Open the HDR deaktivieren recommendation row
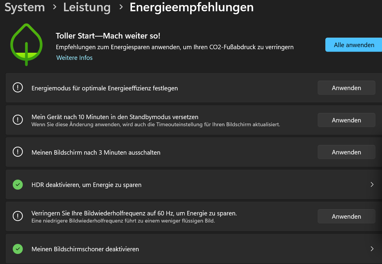The image size is (382, 264). (x=194, y=185)
